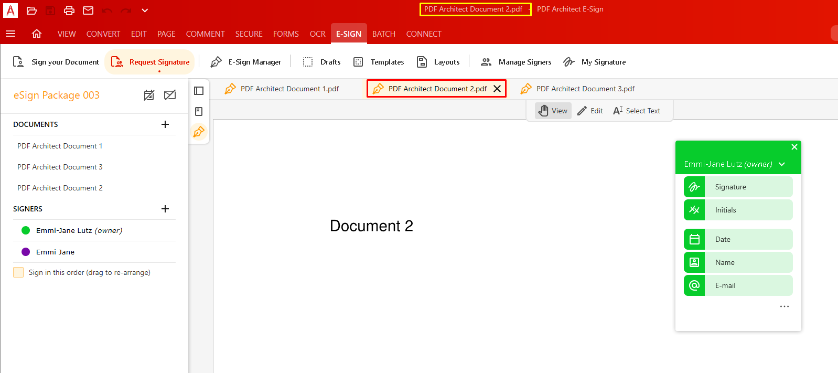Switch to PDF Architect Document 3.pdf tab
Image resolution: width=838 pixels, height=373 pixels.
click(578, 89)
